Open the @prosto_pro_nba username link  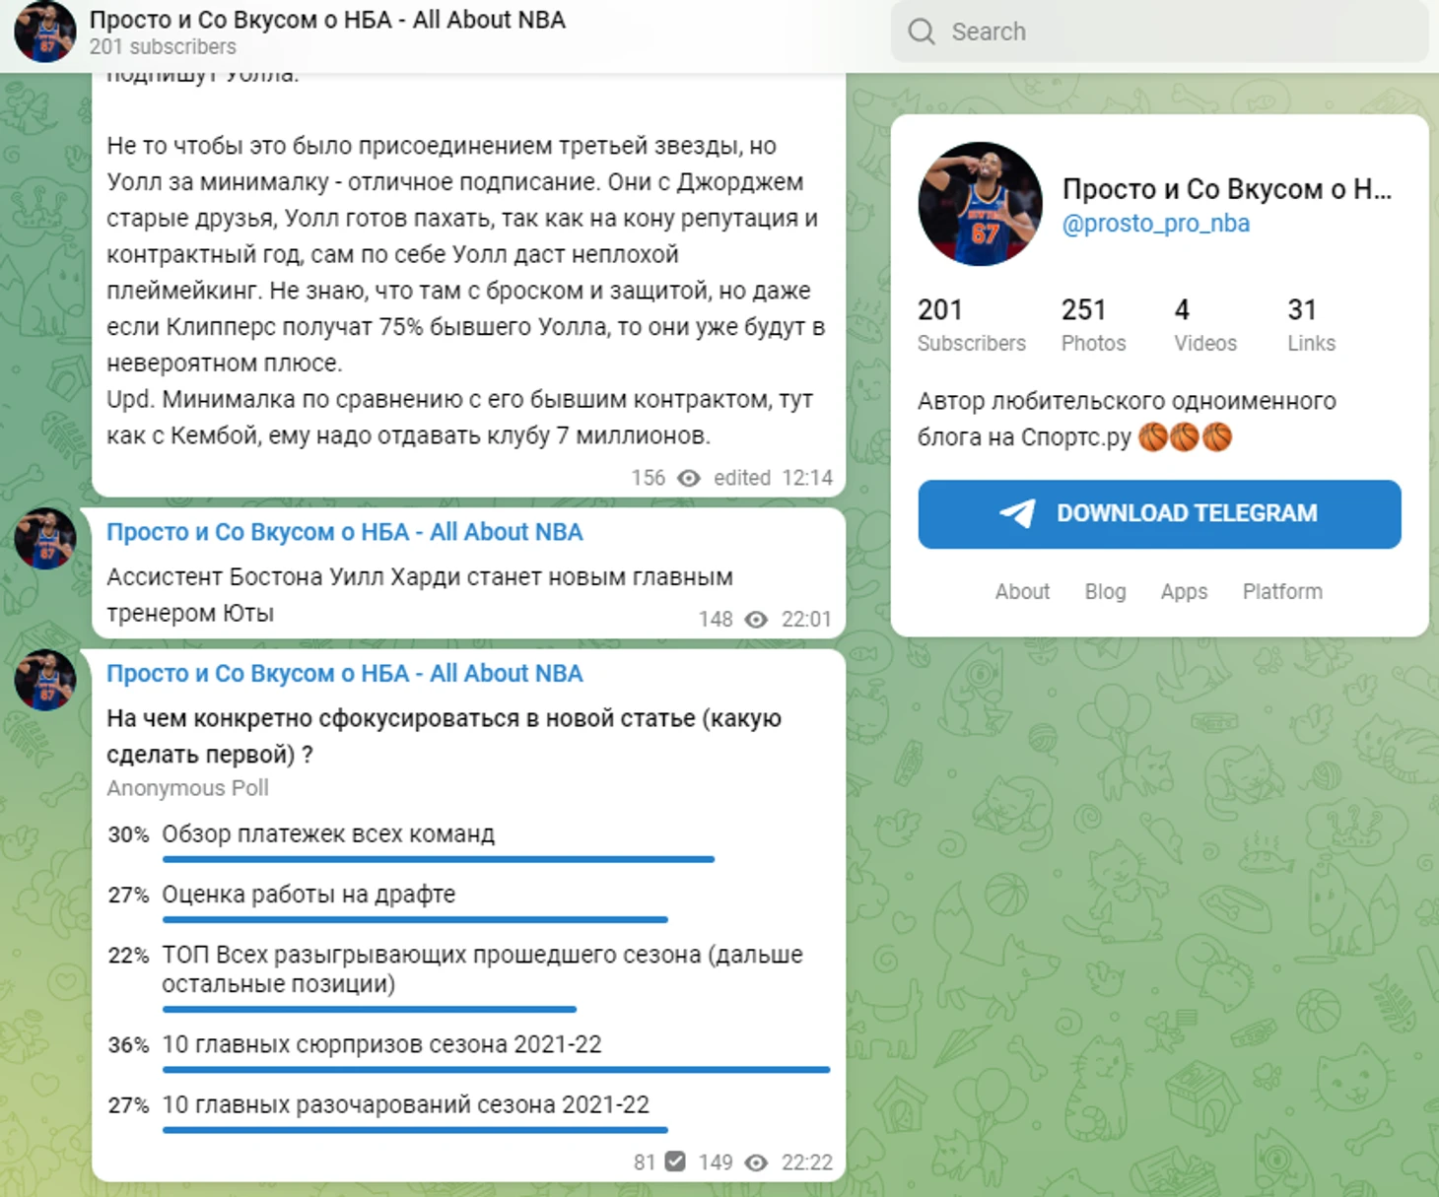(x=1155, y=224)
